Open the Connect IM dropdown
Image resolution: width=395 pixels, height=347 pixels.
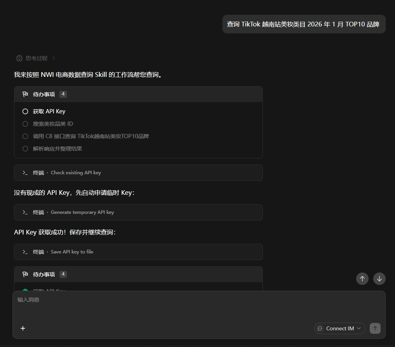point(339,328)
